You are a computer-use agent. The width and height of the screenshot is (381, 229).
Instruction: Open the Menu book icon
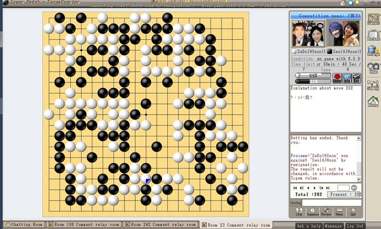pyautogui.click(x=339, y=212)
